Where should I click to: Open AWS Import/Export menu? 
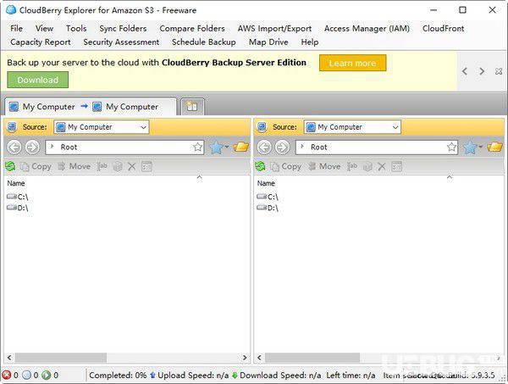(274, 29)
